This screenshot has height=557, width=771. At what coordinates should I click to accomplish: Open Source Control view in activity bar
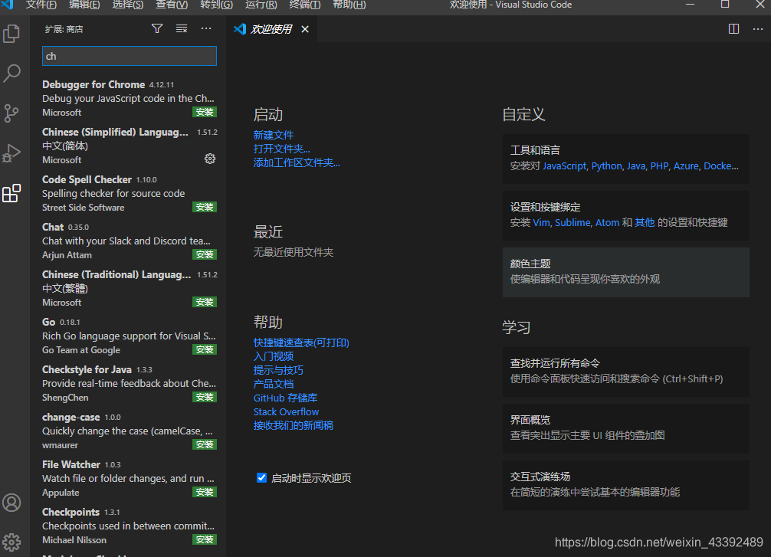pyautogui.click(x=11, y=113)
